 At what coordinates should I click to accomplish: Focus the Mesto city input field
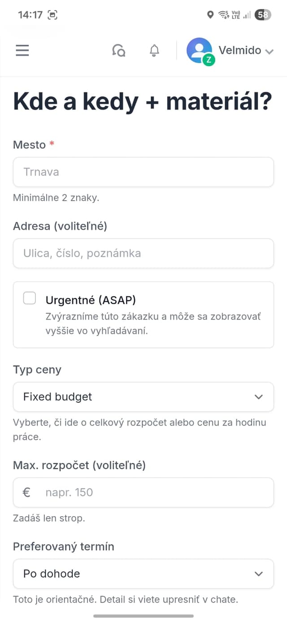pos(143,172)
